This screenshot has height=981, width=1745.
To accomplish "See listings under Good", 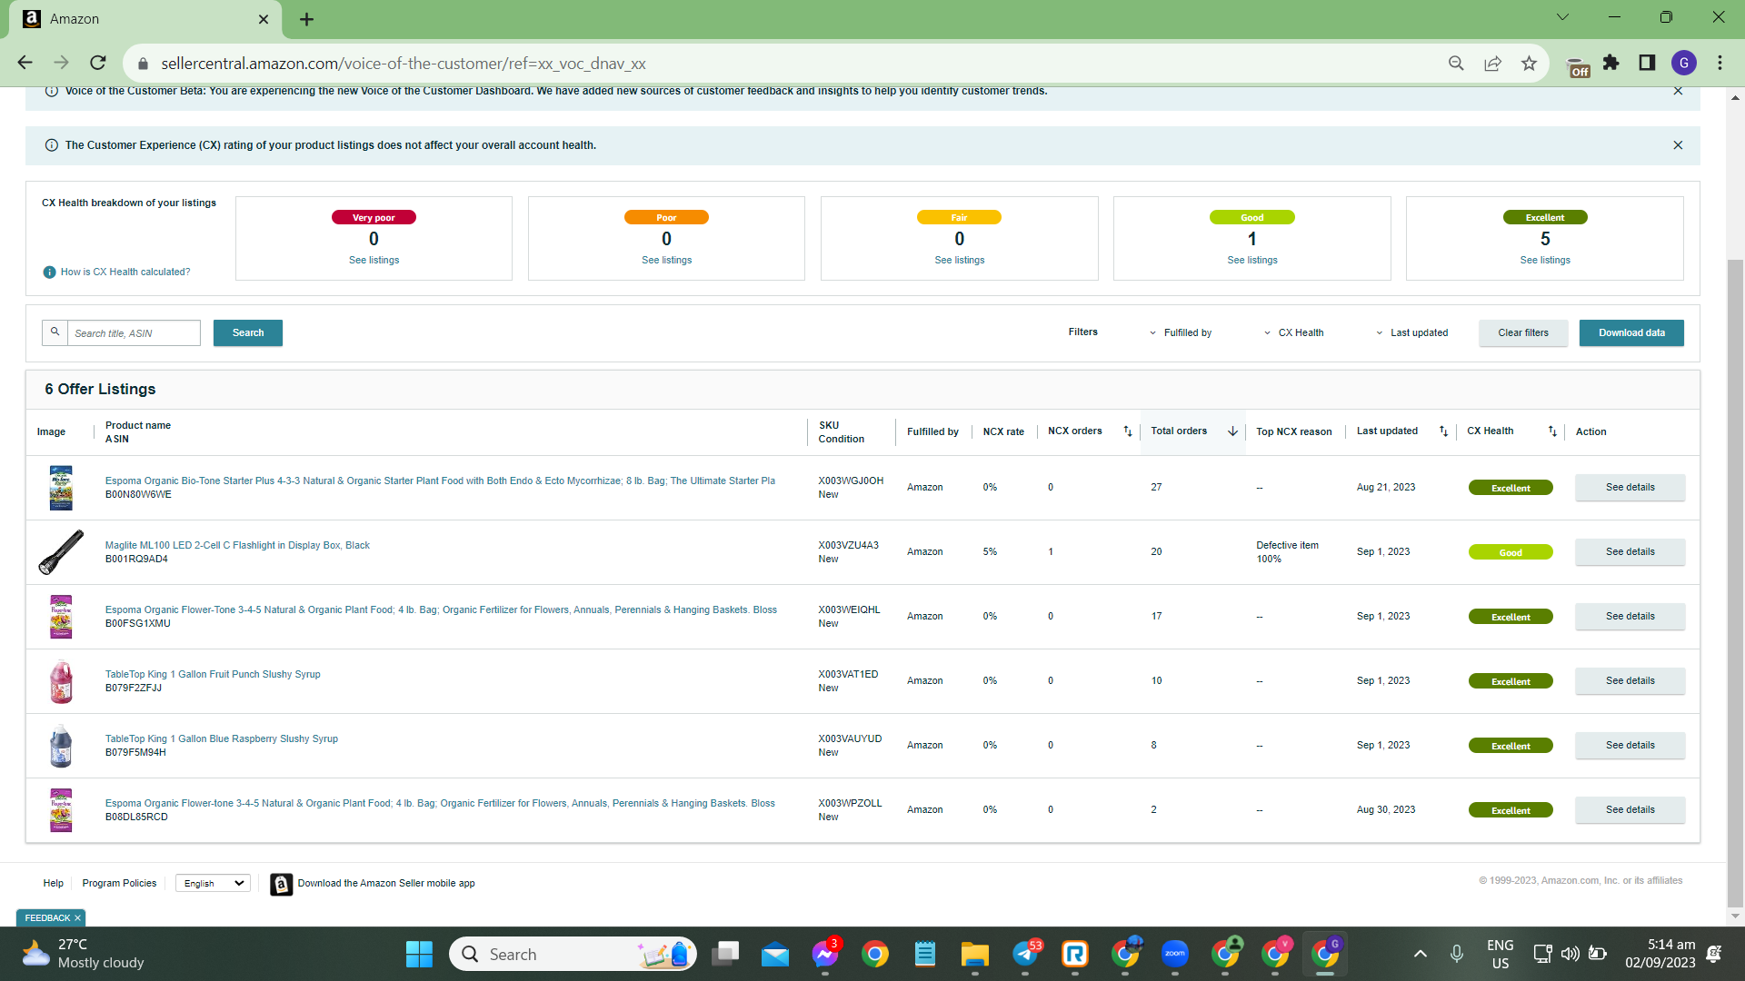I will tap(1251, 261).
